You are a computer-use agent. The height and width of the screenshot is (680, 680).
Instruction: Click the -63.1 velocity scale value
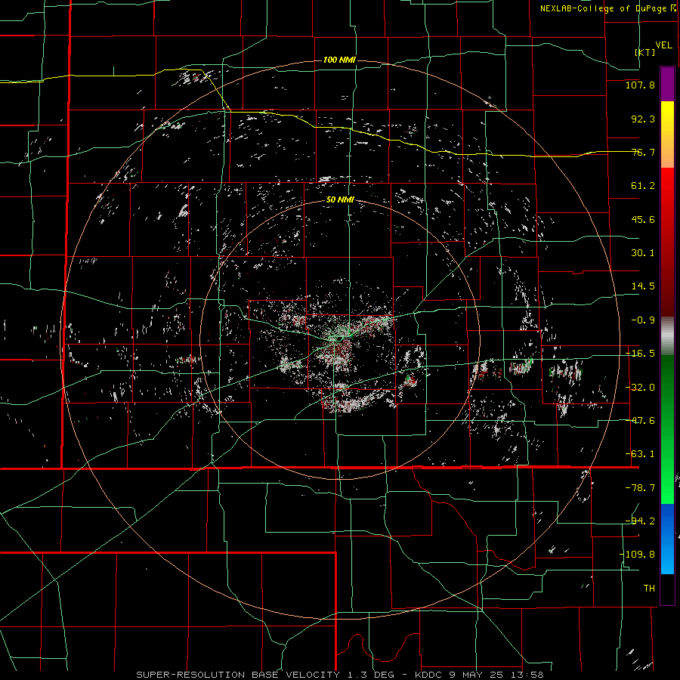click(x=640, y=454)
